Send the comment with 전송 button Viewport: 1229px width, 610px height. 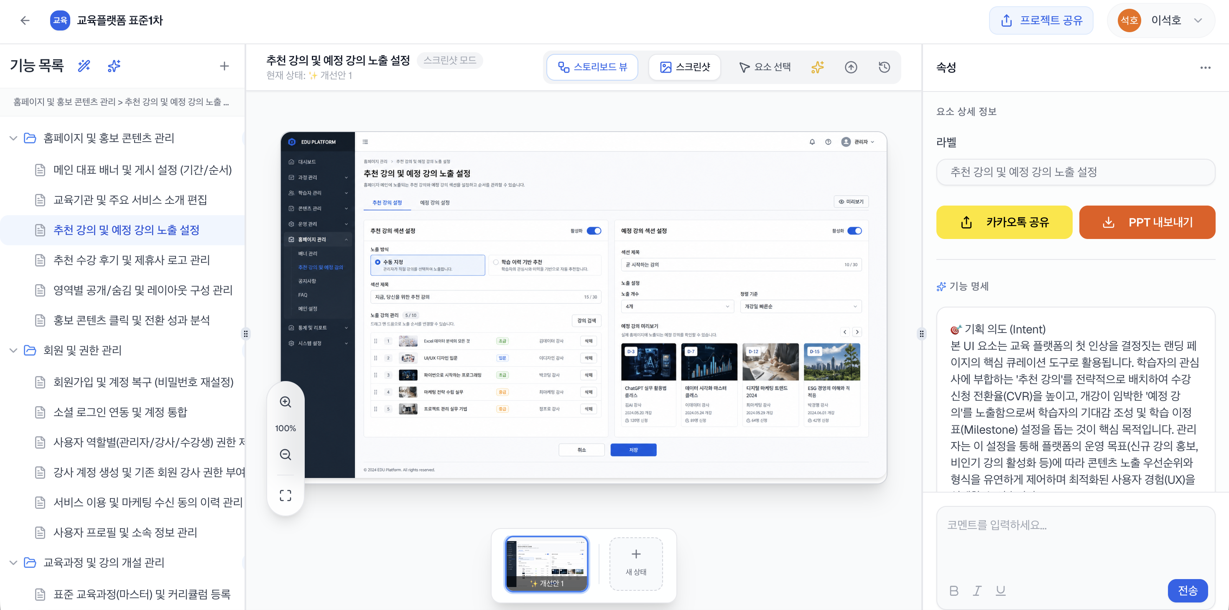pos(1188,590)
